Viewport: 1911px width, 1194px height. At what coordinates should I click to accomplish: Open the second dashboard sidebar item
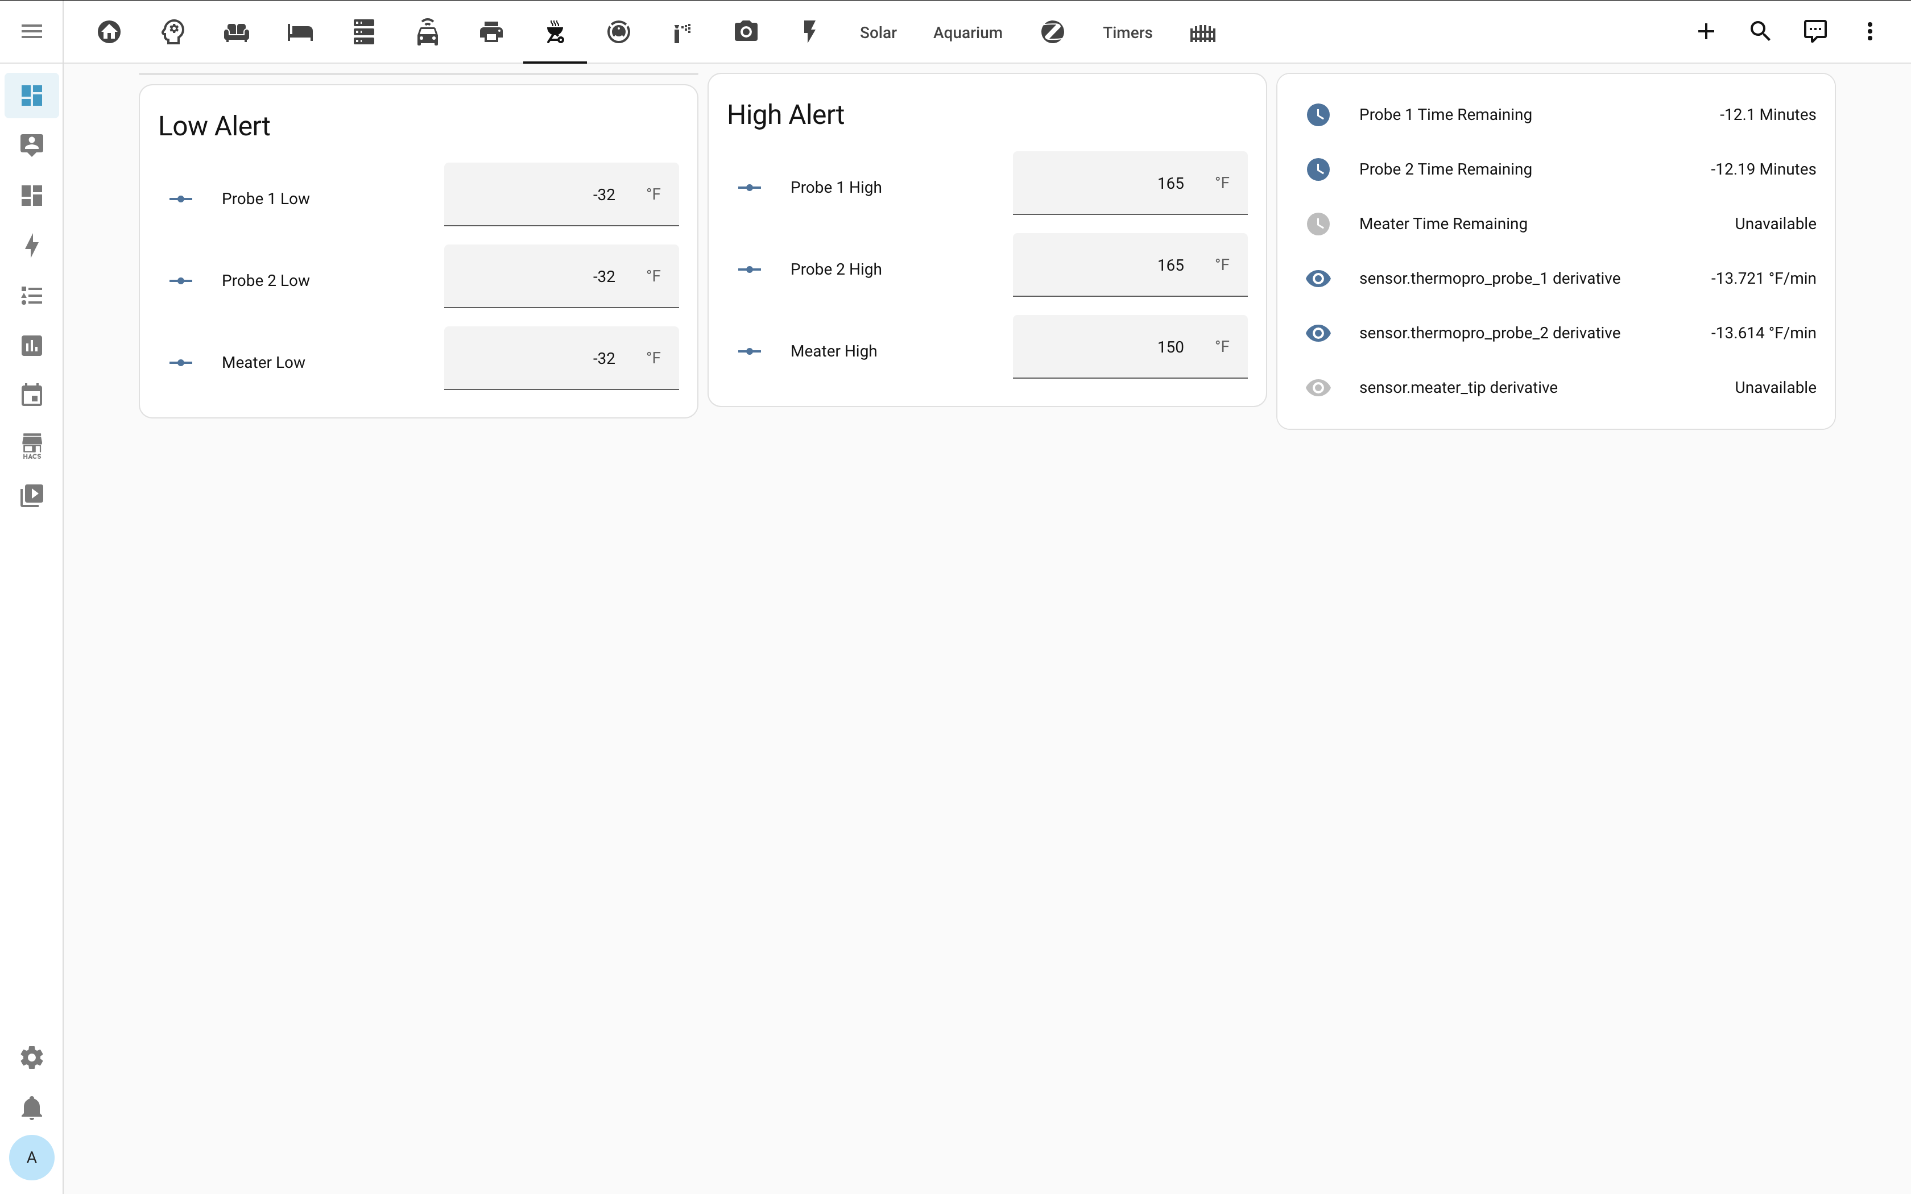point(32,195)
